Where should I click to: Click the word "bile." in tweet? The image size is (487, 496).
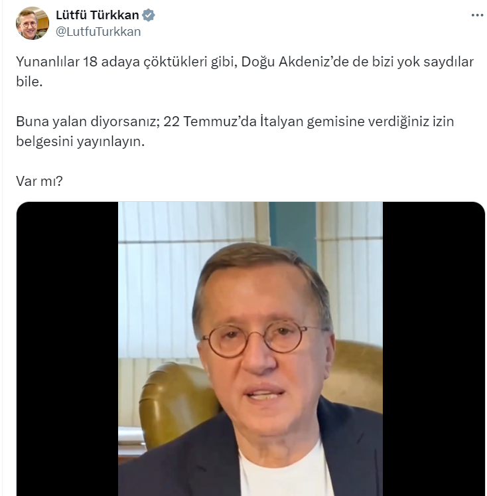[29, 82]
